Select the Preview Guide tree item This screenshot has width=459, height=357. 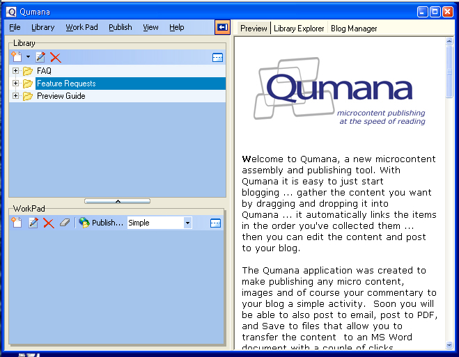(61, 96)
